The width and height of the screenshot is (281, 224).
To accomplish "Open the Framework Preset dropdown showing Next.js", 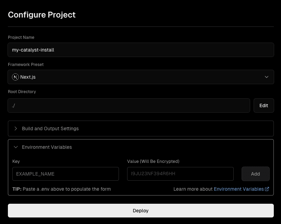I will pos(140,77).
